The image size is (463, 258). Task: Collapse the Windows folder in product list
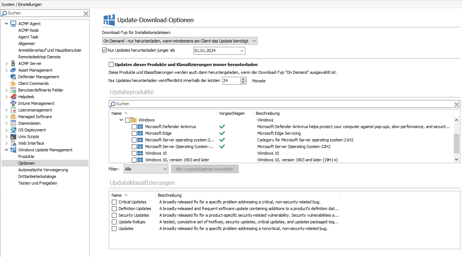click(x=121, y=120)
